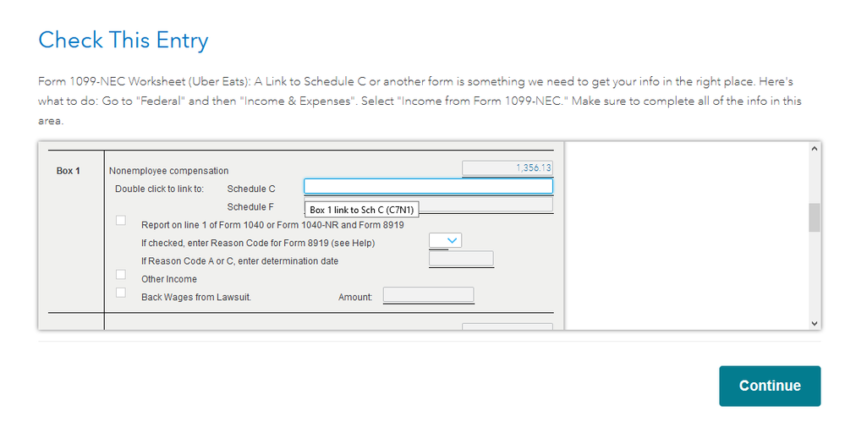Click the worksheet scrollbar up arrow
845x433 pixels.
(815, 148)
